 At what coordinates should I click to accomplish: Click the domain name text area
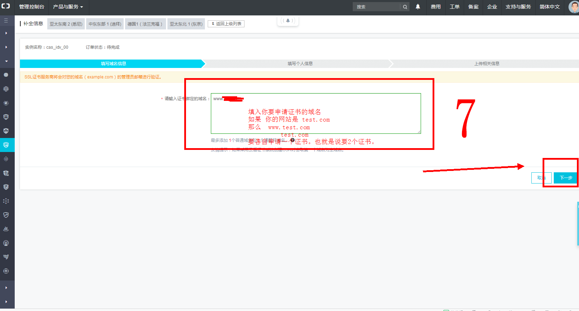315,113
